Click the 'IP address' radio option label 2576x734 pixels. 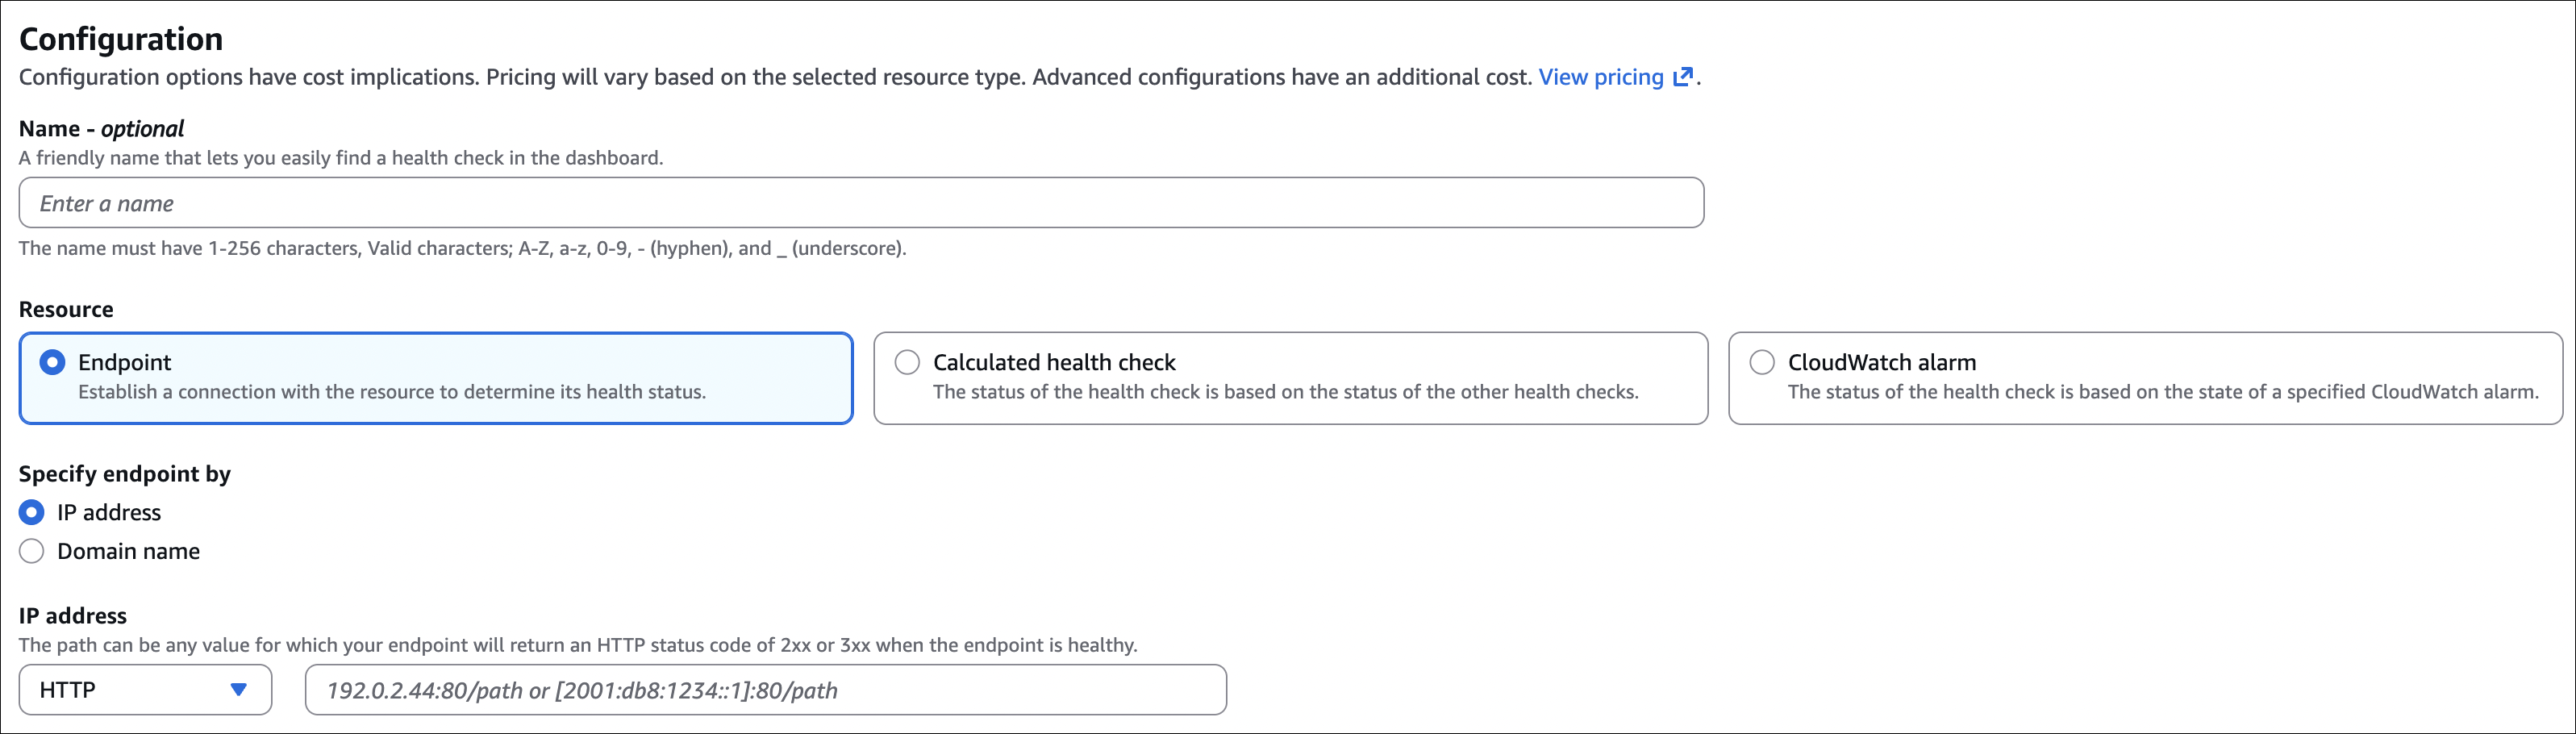click(x=109, y=512)
